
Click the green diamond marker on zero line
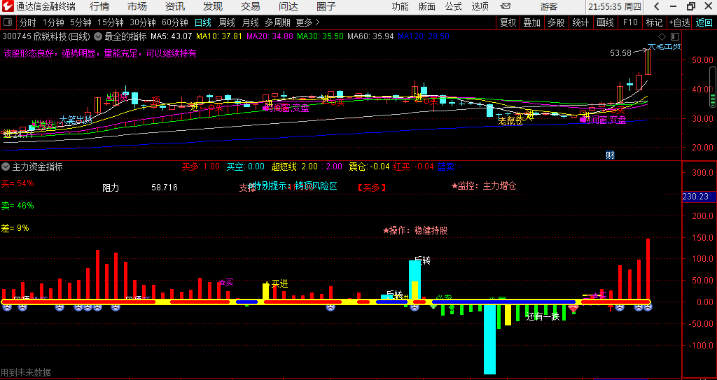coord(433,306)
